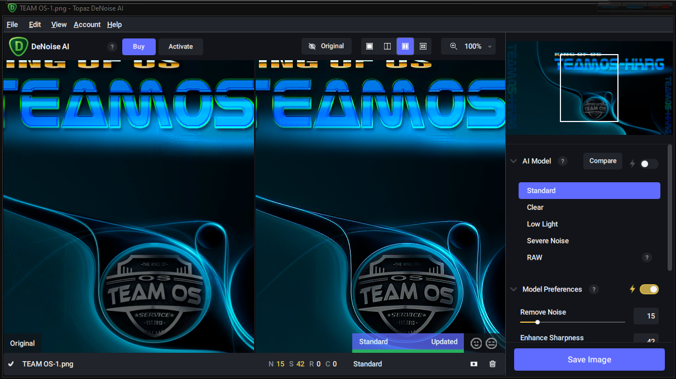
Task: Click the Compare button
Action: (603, 161)
